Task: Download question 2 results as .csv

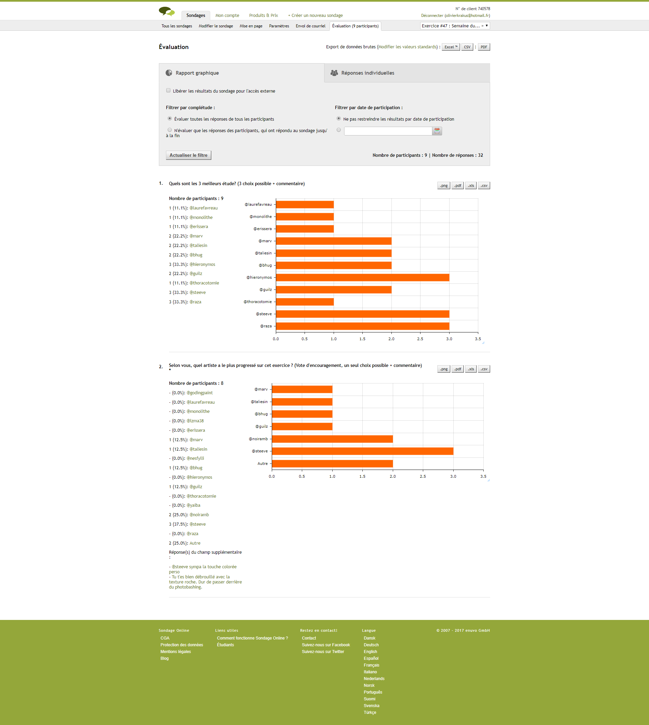Action: pyautogui.click(x=484, y=369)
